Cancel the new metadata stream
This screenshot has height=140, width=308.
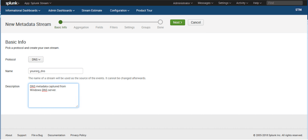point(196,22)
